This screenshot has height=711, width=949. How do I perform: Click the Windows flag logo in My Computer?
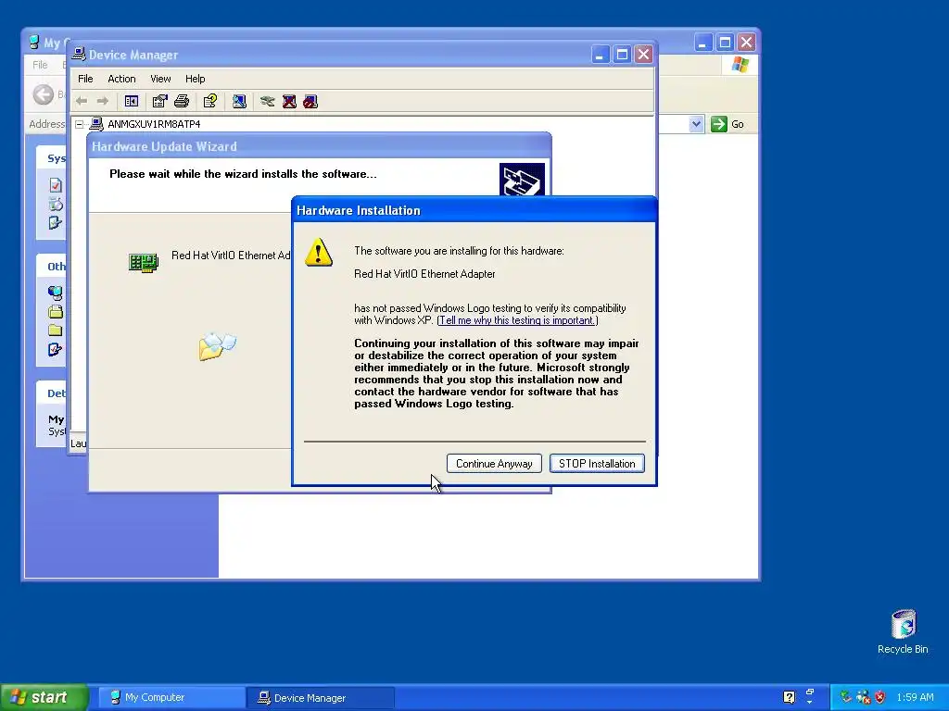pyautogui.click(x=740, y=64)
